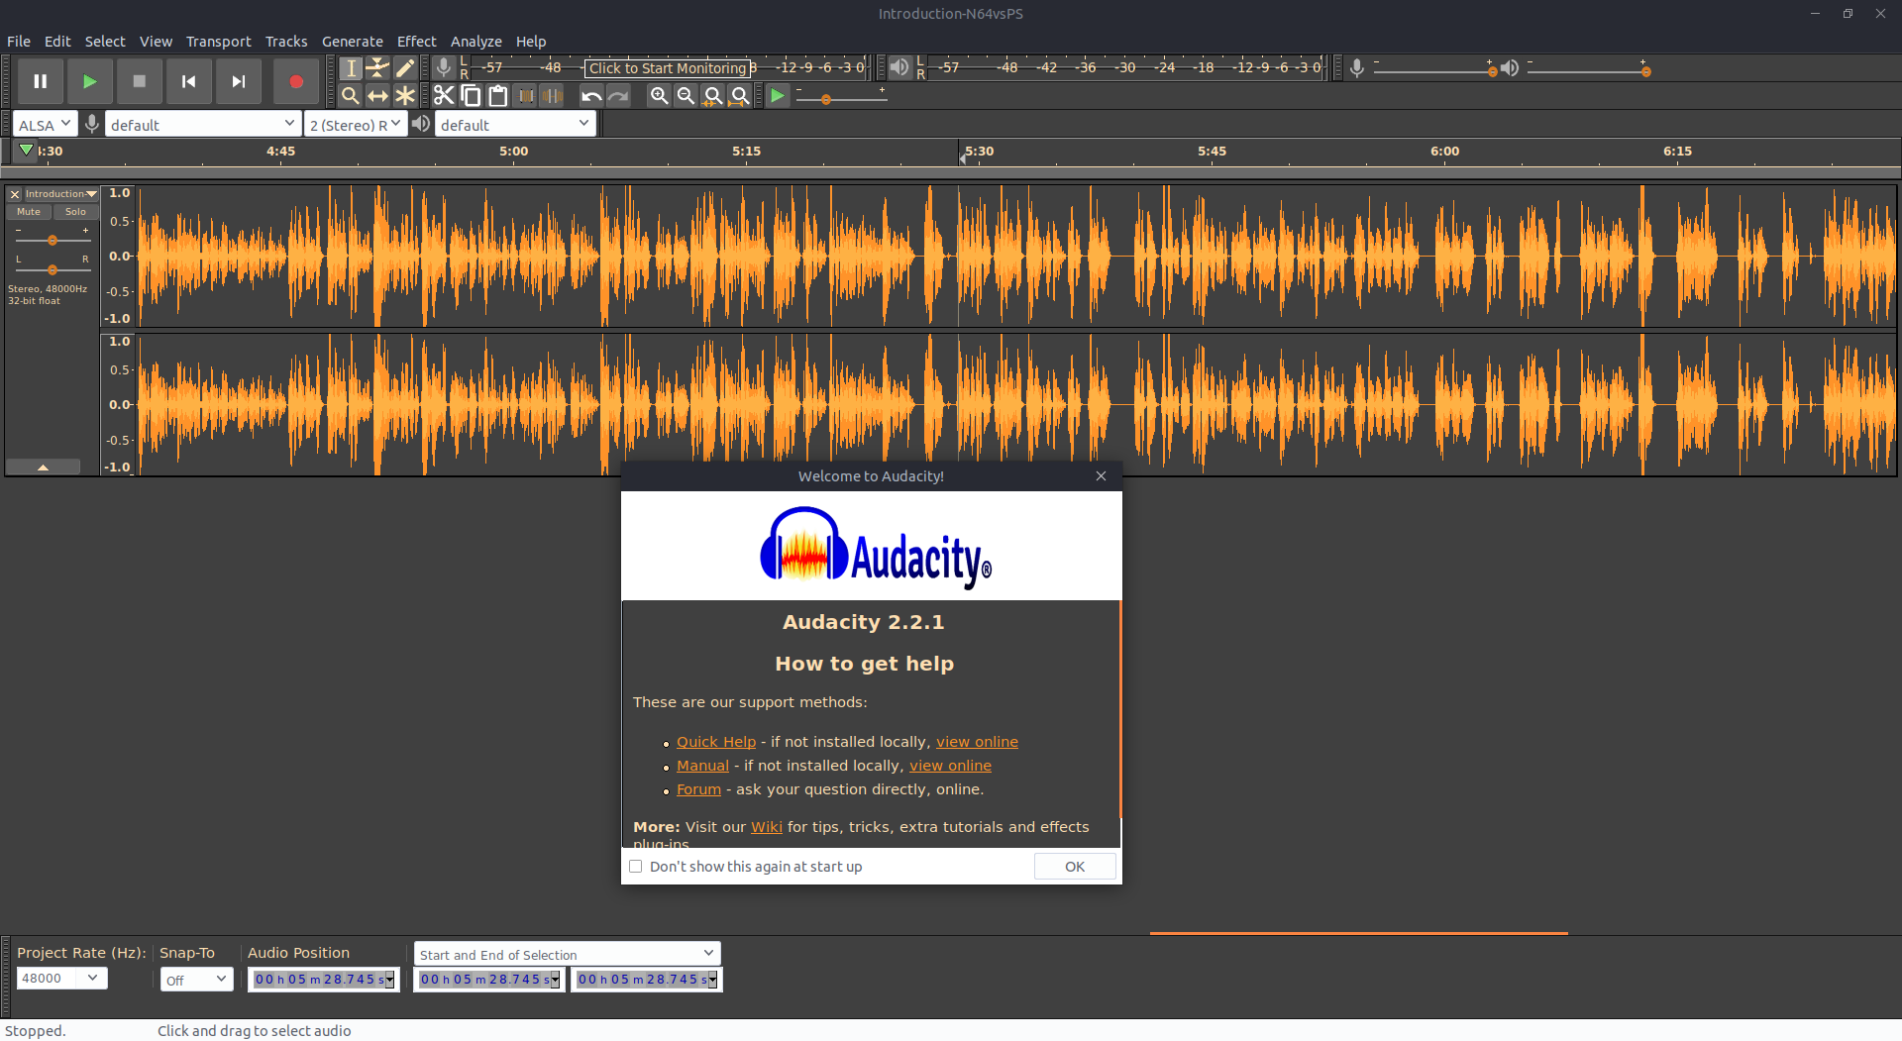Viewport: 1902px width, 1041px height.
Task: Redo the last undone action
Action: (618, 96)
